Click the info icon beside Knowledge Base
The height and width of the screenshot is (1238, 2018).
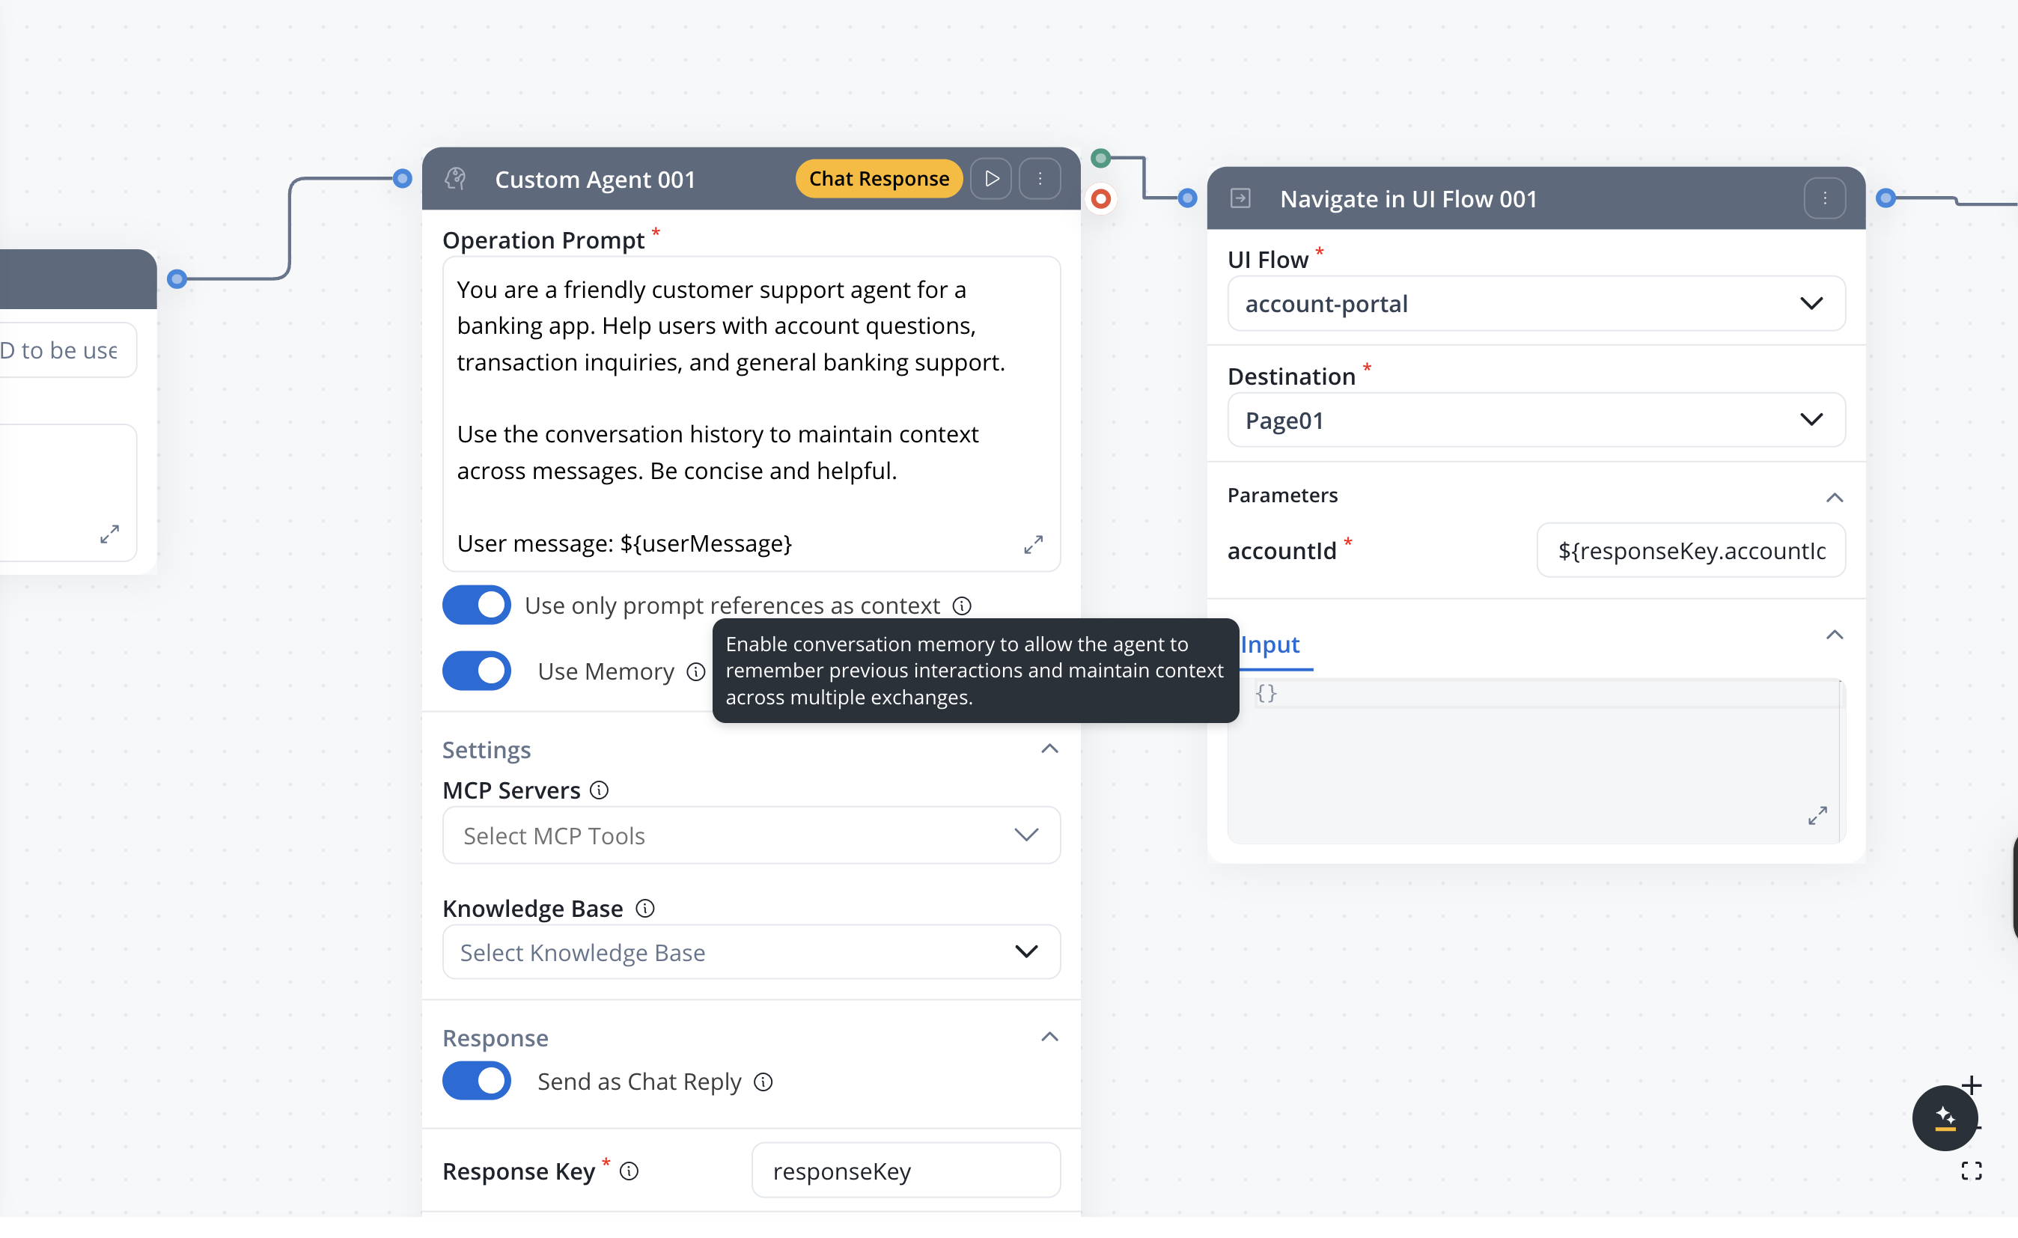tap(645, 909)
